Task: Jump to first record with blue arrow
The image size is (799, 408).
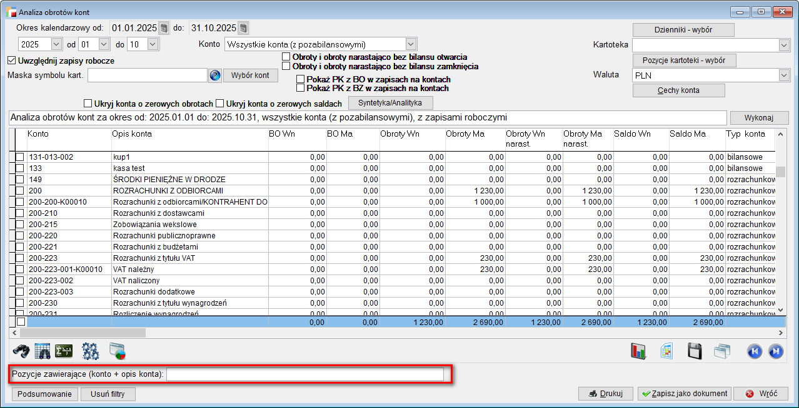Action: [x=755, y=351]
